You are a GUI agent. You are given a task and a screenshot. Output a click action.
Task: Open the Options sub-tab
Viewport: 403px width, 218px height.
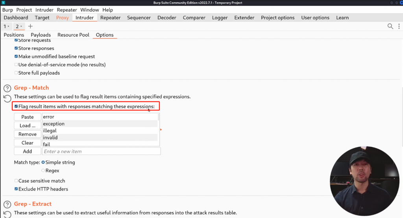click(x=105, y=35)
